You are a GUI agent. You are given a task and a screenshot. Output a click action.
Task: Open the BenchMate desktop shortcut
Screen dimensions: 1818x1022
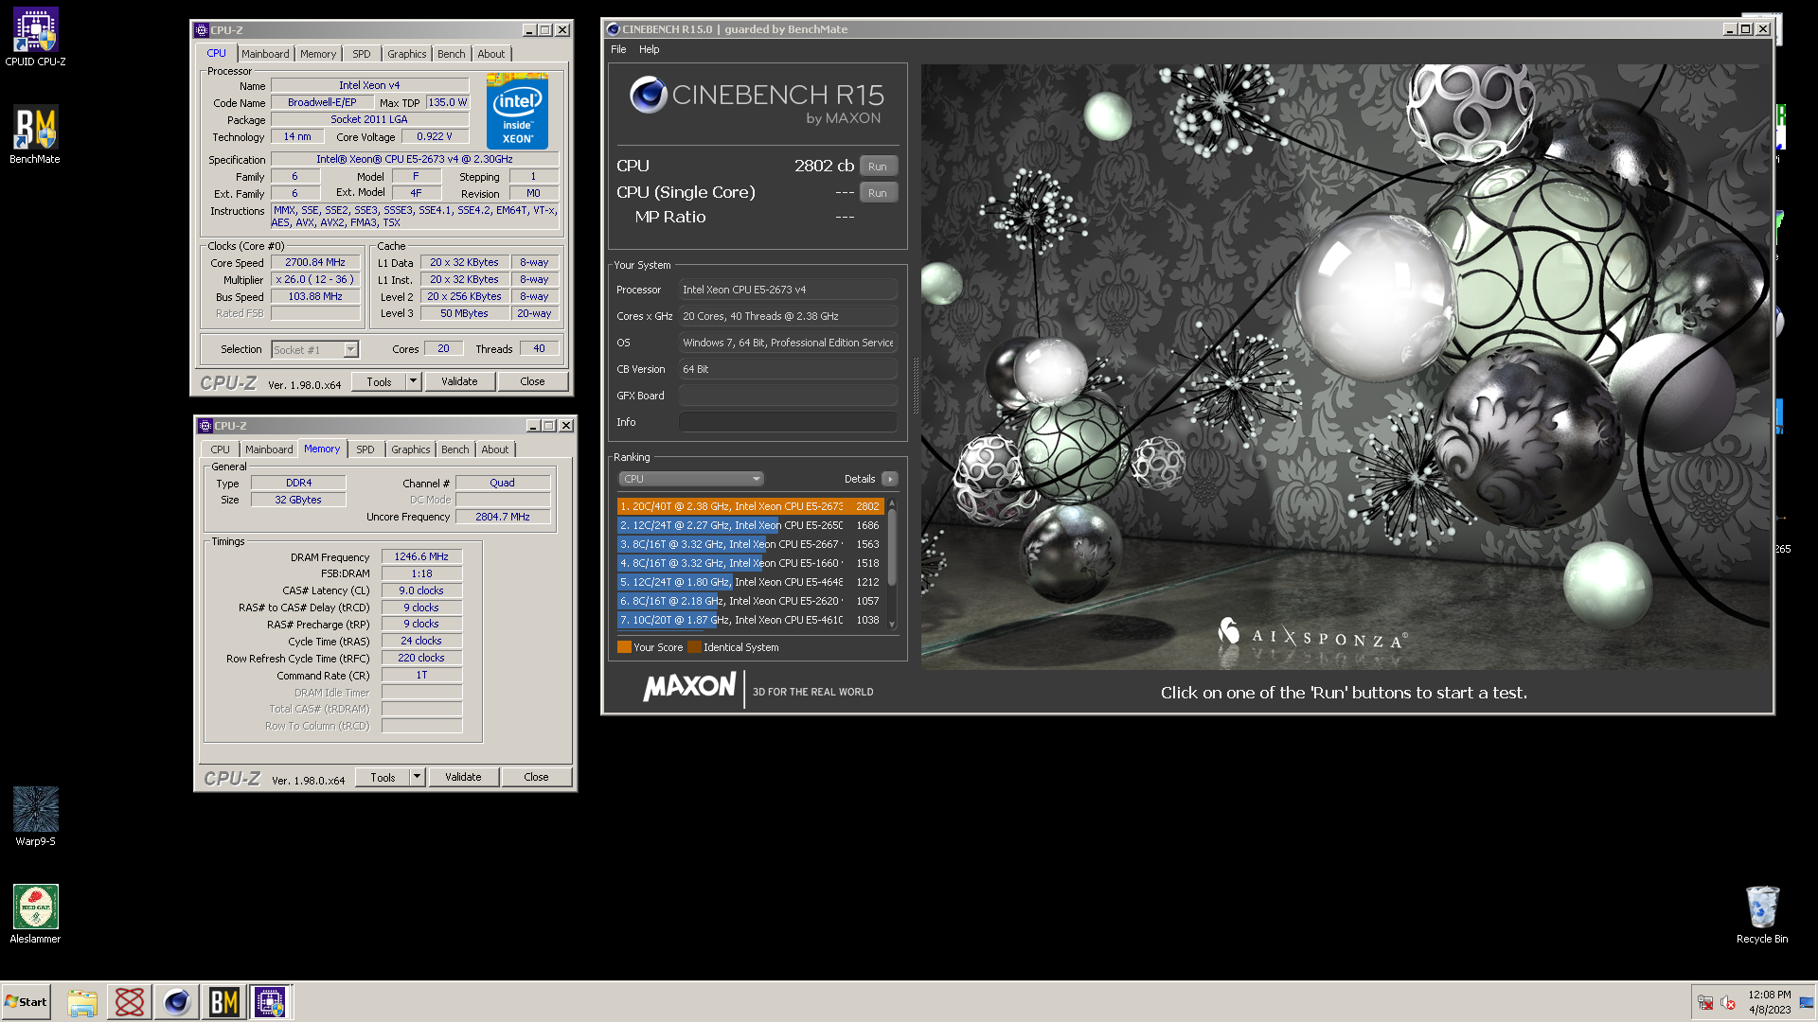35,134
